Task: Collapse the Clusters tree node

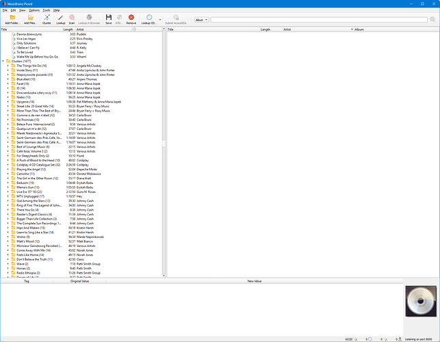Action: (x=3, y=61)
